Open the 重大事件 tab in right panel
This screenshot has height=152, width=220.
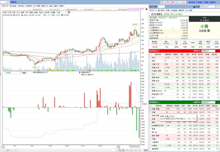click(161, 10)
